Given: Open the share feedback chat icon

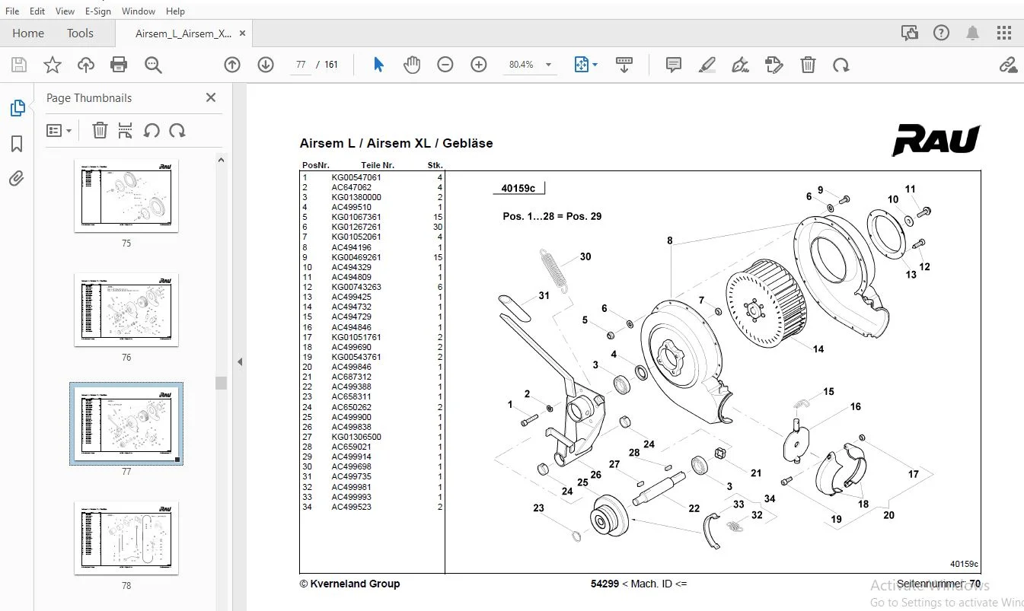Looking at the screenshot, I should pyautogui.click(x=909, y=33).
